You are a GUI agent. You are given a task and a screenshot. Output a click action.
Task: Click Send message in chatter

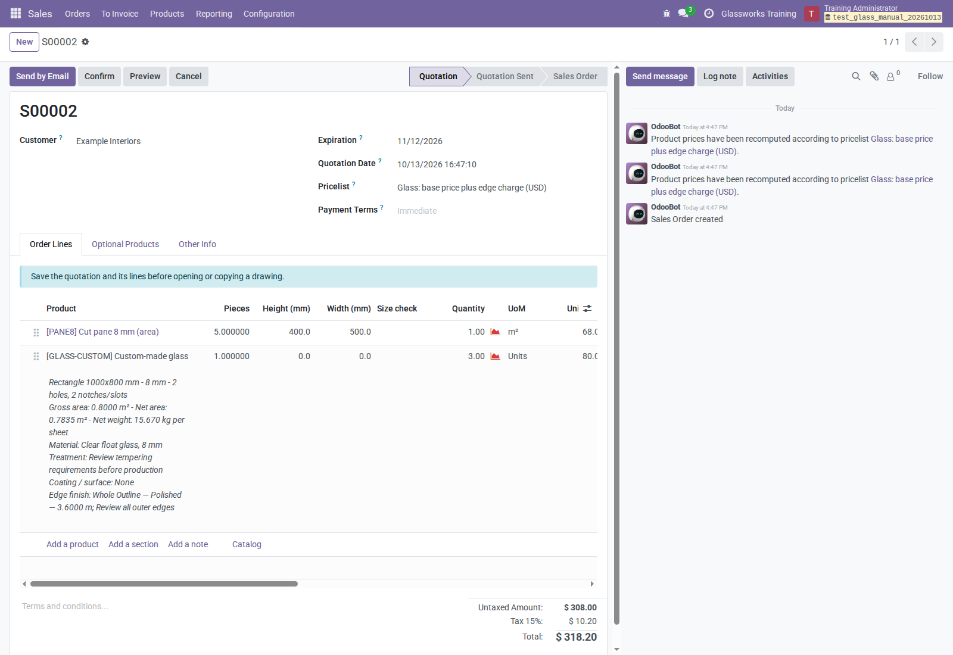[x=660, y=76]
